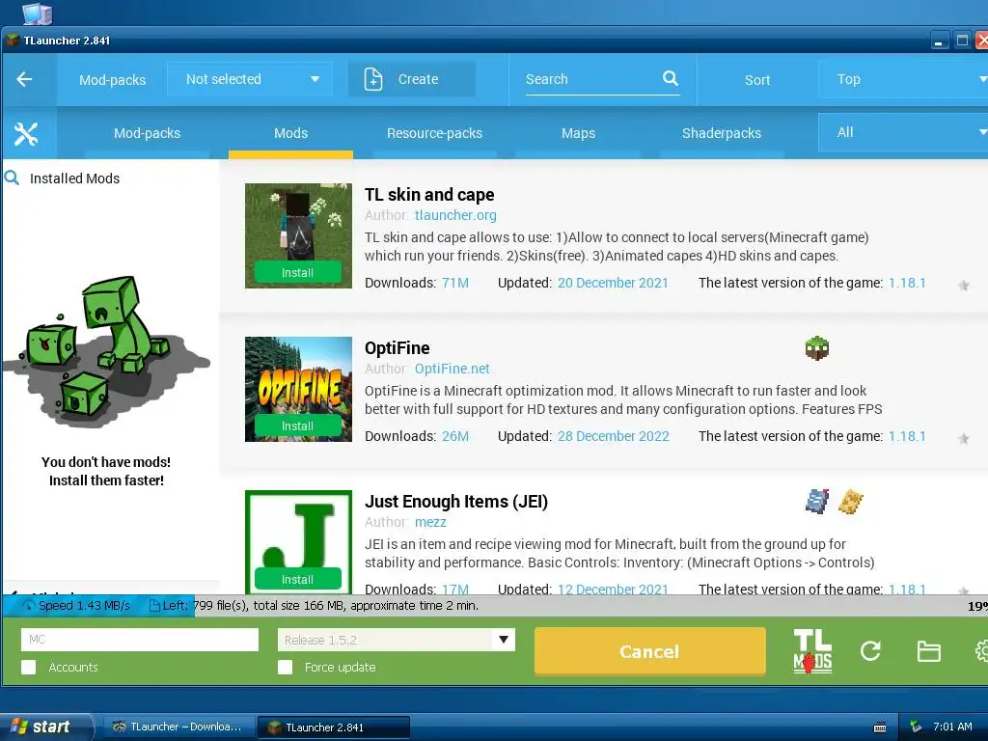The height and width of the screenshot is (741, 988).
Task: Switch to the Maps tab
Action: coord(578,133)
